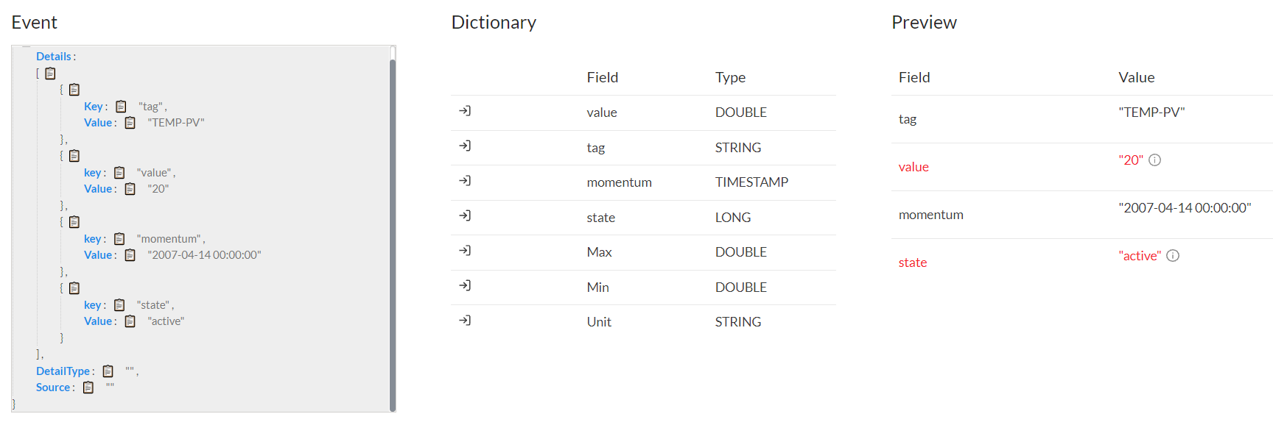Collapse the object containing "tag" key

tap(62, 90)
